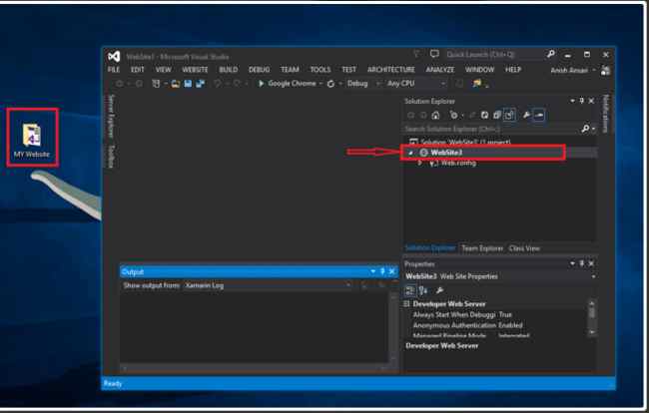Close the Output panel
This screenshot has width=649, height=413.
(x=392, y=271)
